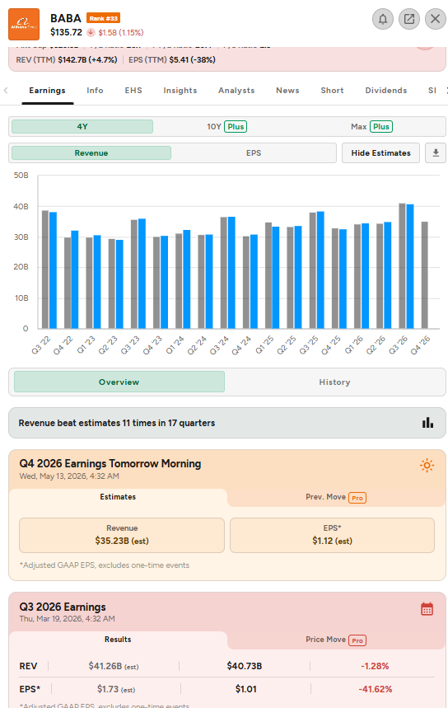
Task: Open the Prev. Move Pro tab
Action: 336,497
